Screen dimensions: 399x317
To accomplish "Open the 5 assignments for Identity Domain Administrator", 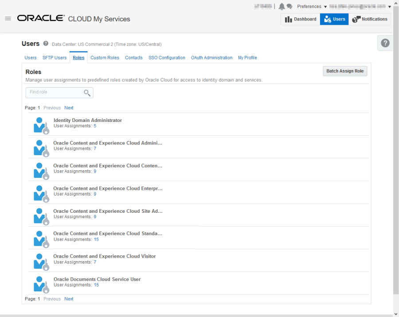I will tap(95, 126).
